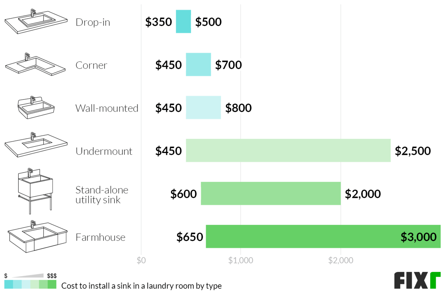This screenshot has width=445, height=293.
Task: Click the Fixr logo
Action: pos(417,280)
